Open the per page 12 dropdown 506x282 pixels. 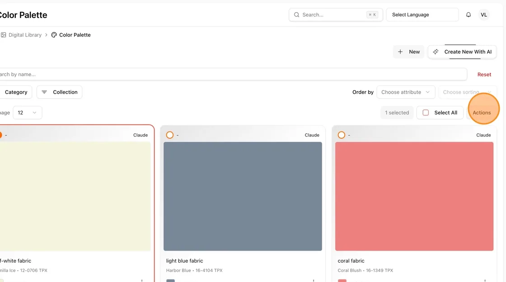point(28,113)
